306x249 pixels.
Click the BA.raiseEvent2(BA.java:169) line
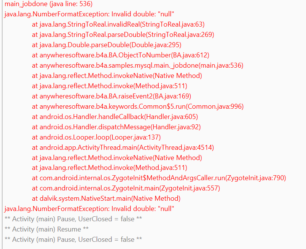112,96
